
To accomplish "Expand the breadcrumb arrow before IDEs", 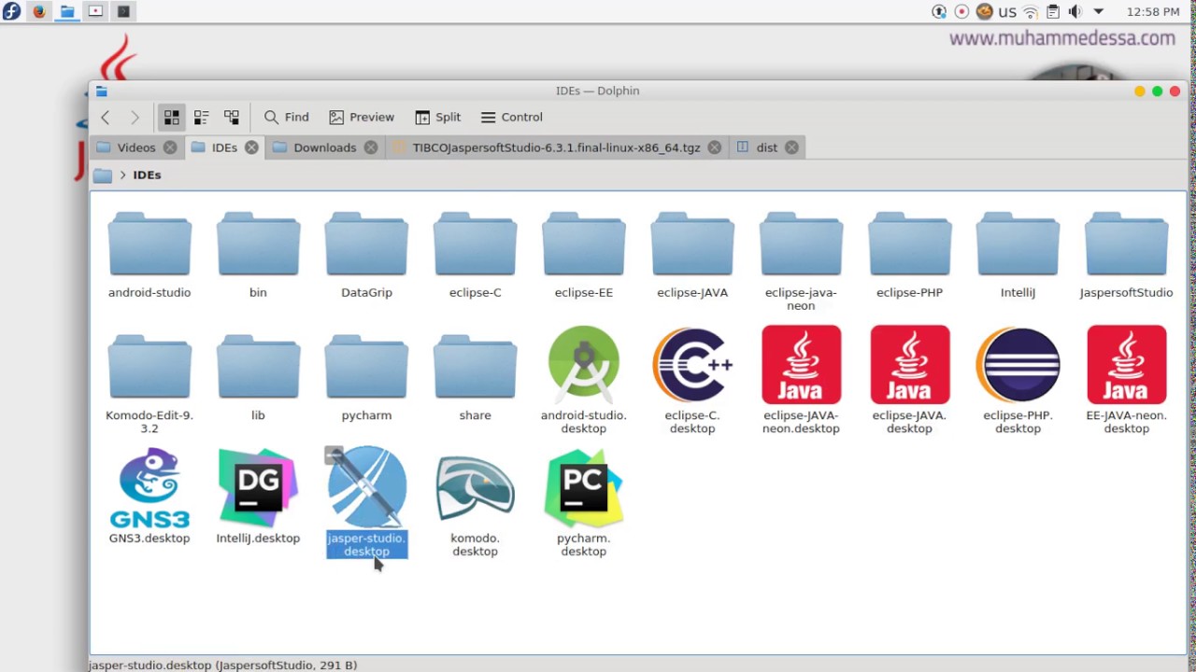I will 122,175.
